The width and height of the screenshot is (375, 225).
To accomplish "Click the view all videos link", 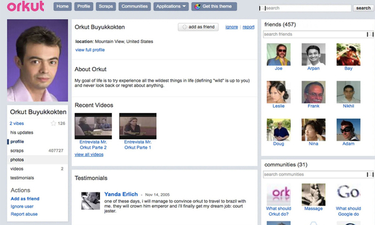I will pyautogui.click(x=89, y=154).
